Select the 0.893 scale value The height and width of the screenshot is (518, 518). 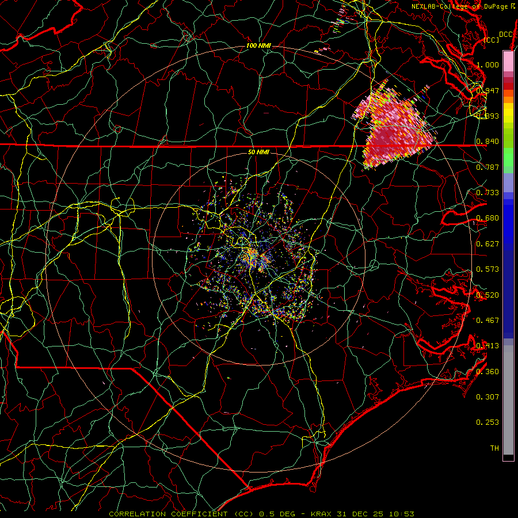pos(487,116)
